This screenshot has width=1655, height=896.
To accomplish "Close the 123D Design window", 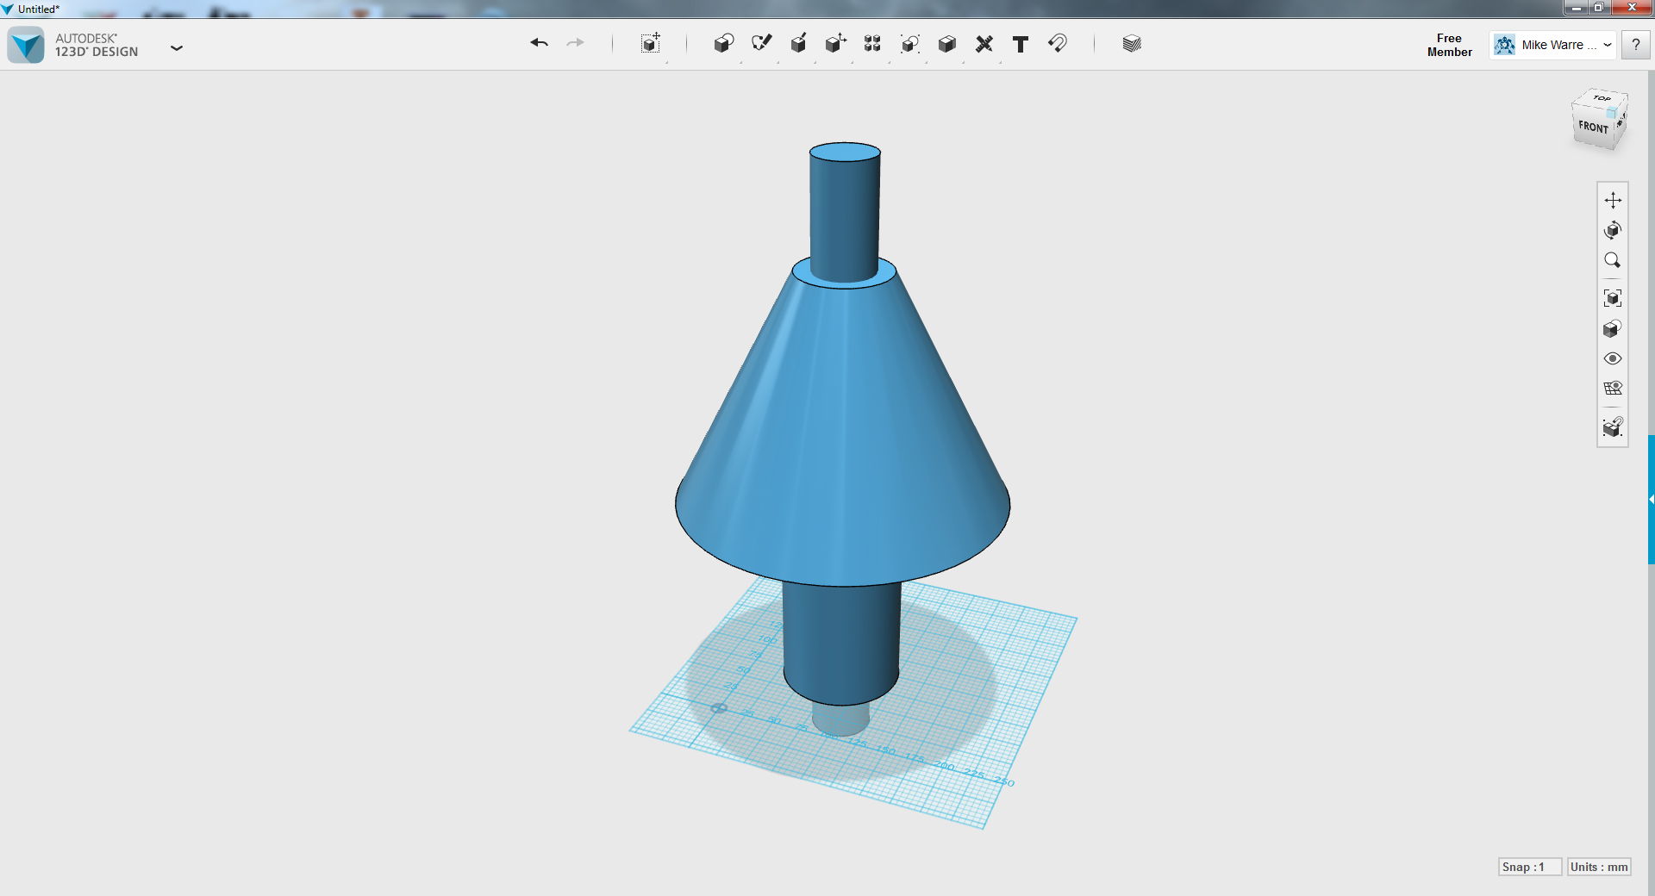I will point(1631,8).
